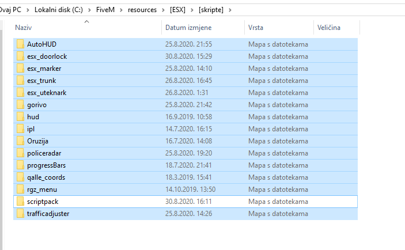Click the AutoHUD folder name
405x250 pixels.
(x=41, y=44)
